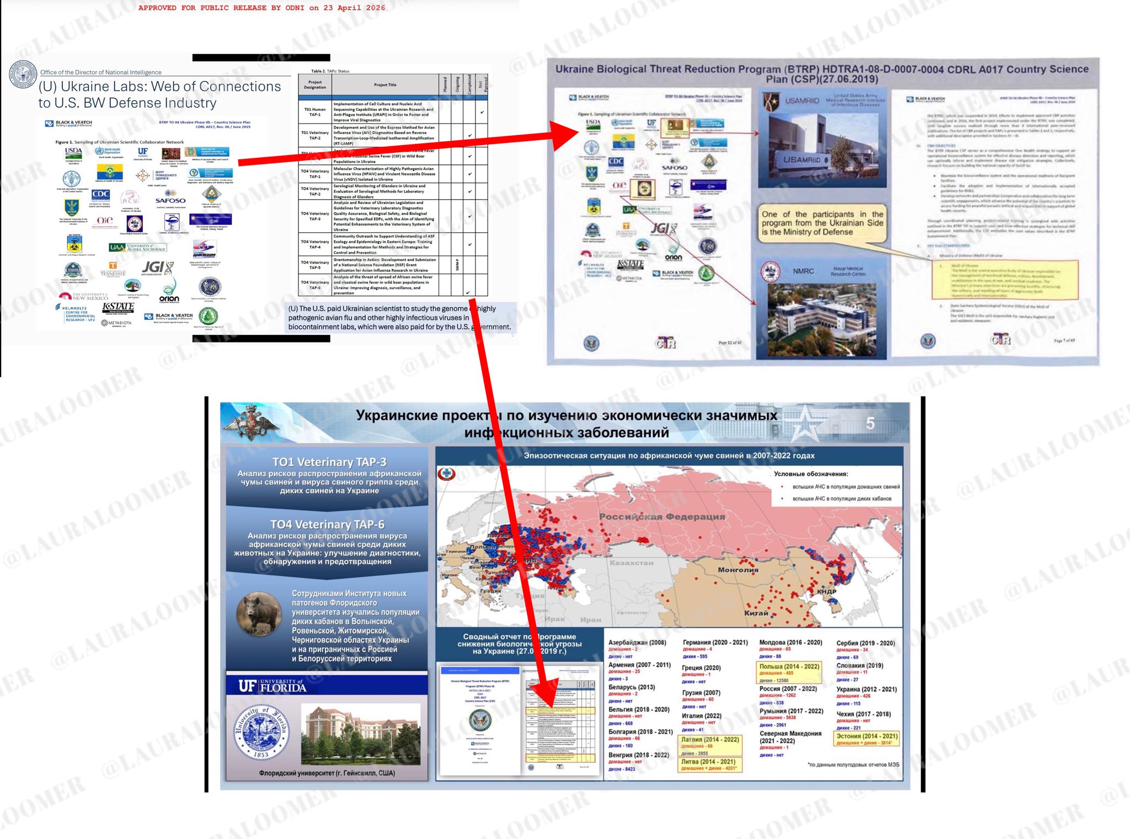Click the 'TO4 Veterinary TAP-3' row in the table
The width and height of the screenshot is (1130, 839).
(x=393, y=216)
